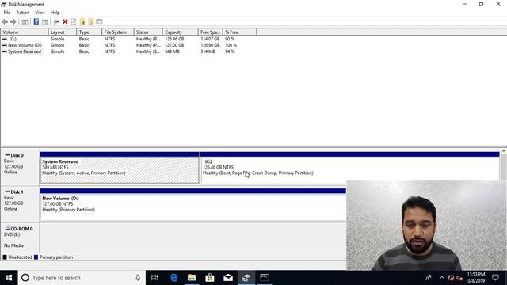Viewport: 507px width, 285px height.
Task: Click the Forward arrow in the toolbar
Action: pos(13,21)
